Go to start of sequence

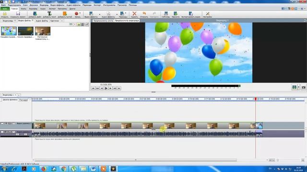click(93, 88)
